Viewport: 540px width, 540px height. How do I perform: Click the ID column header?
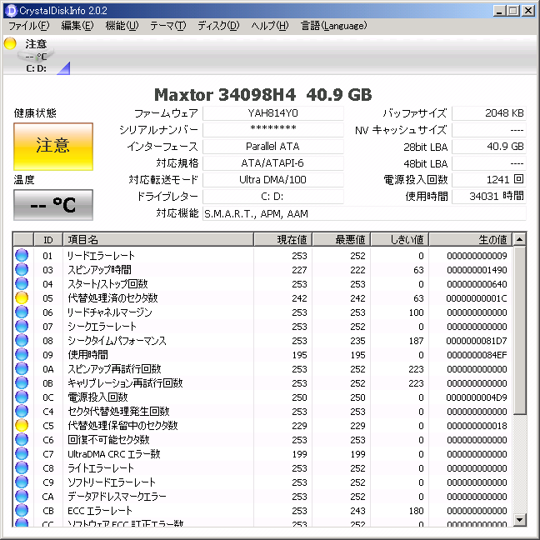coord(48,239)
